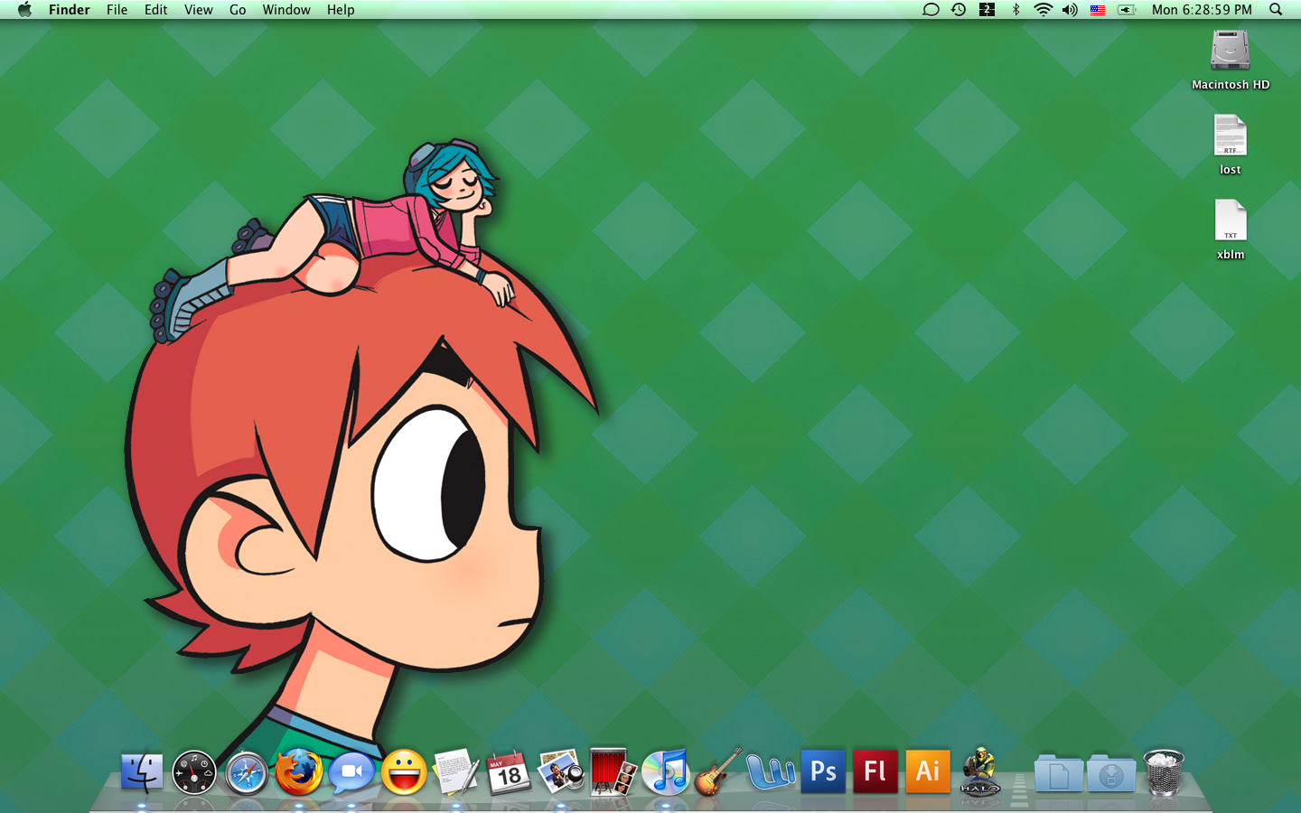Open Microsoft Word from the Dock

point(771,773)
